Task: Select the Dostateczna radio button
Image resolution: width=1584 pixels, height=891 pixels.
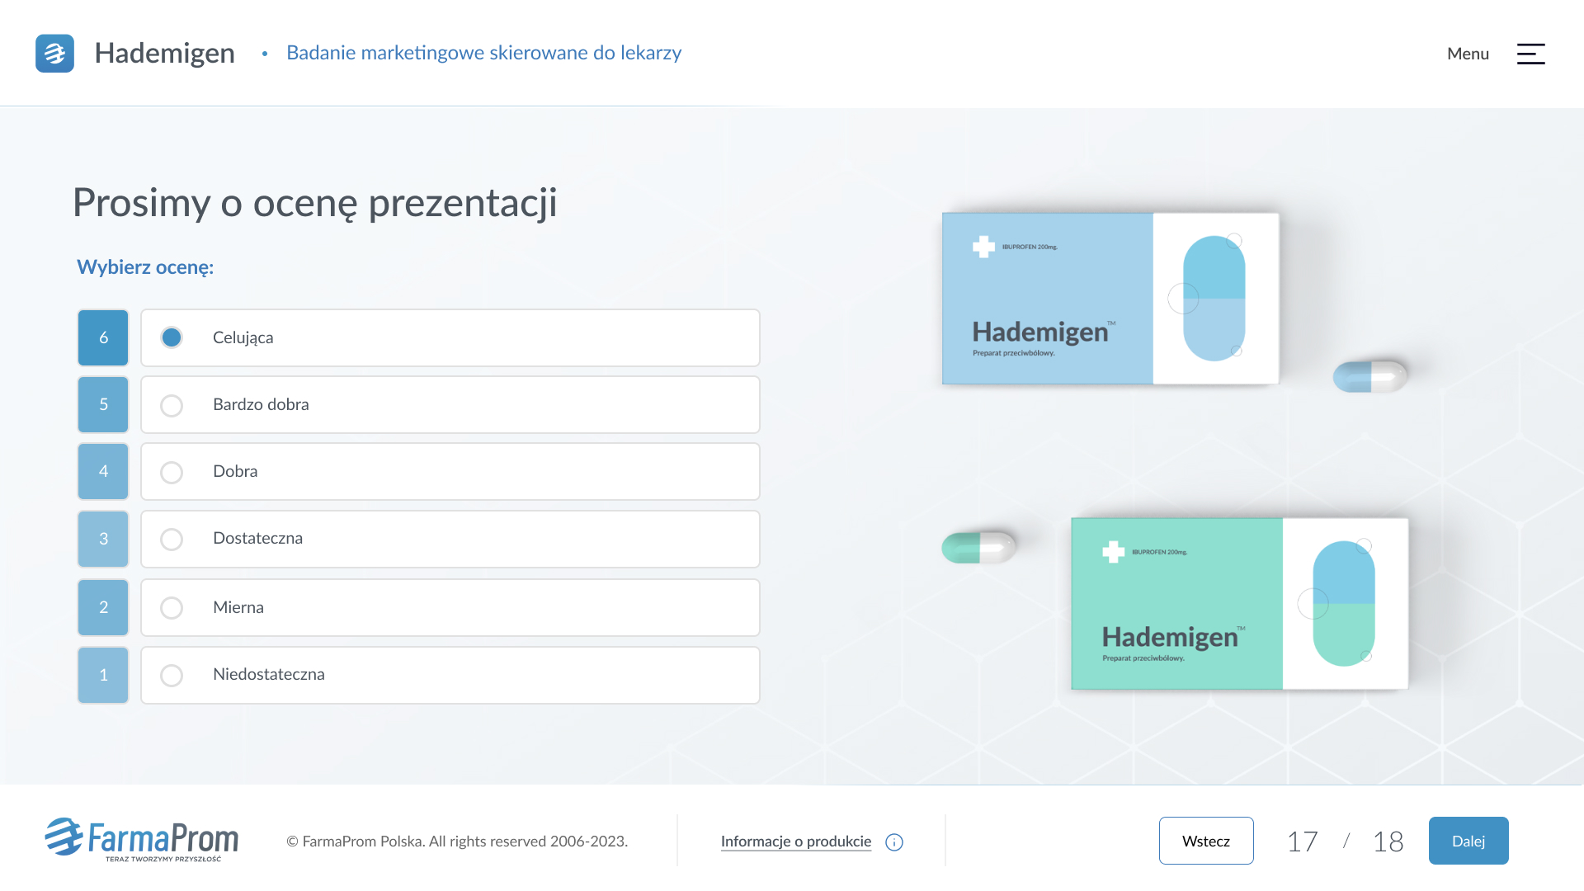Action: tap(172, 540)
